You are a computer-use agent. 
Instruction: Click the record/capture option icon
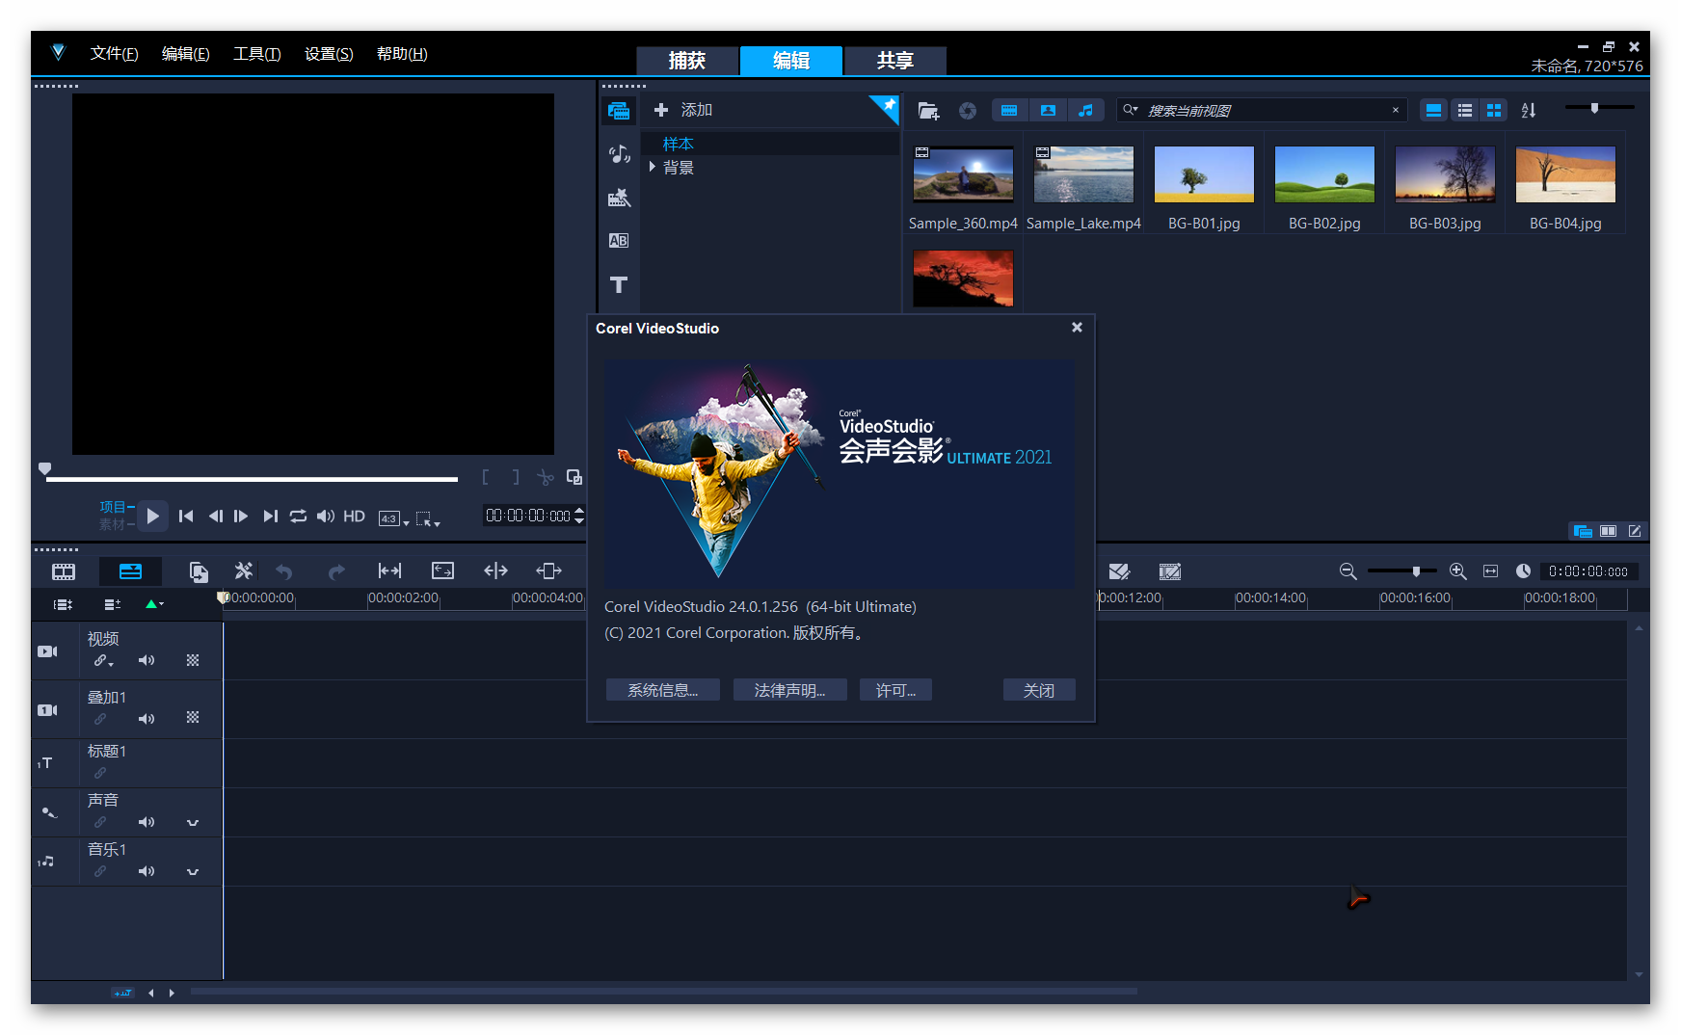968,111
